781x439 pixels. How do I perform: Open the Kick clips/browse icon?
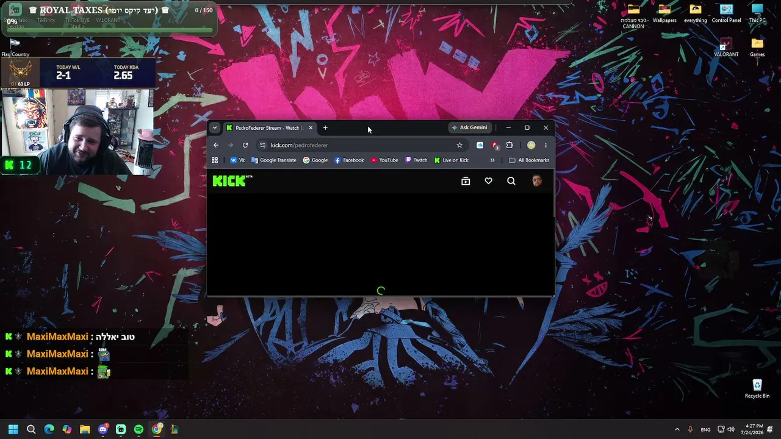(x=466, y=181)
